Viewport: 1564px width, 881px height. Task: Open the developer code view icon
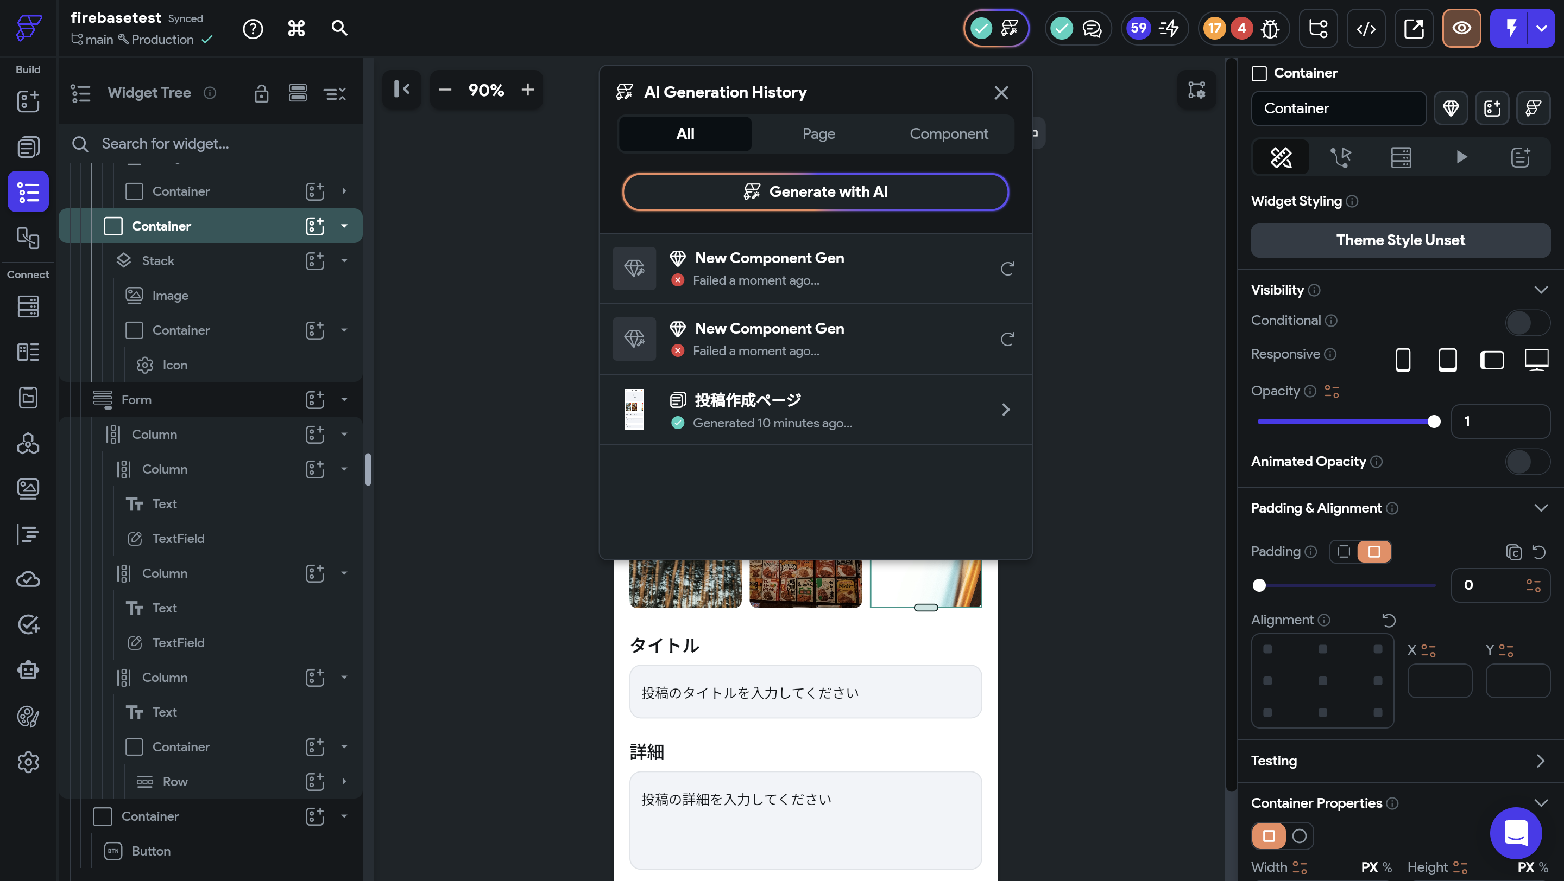pyautogui.click(x=1365, y=29)
